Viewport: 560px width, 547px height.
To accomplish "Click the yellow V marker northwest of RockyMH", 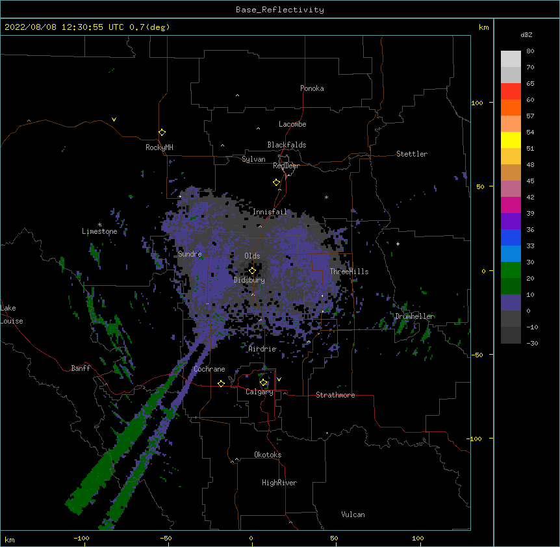I will point(114,120).
